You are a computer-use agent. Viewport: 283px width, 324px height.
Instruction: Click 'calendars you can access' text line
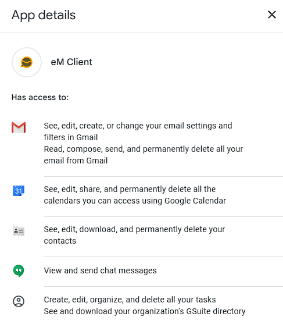[135, 201]
